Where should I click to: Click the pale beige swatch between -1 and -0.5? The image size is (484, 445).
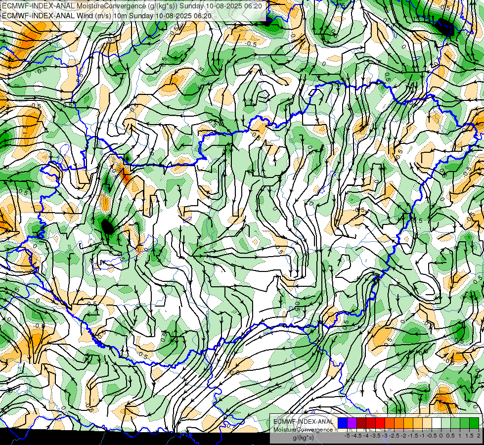click(x=427, y=423)
